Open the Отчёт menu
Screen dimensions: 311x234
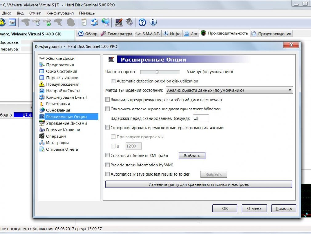click(x=35, y=13)
